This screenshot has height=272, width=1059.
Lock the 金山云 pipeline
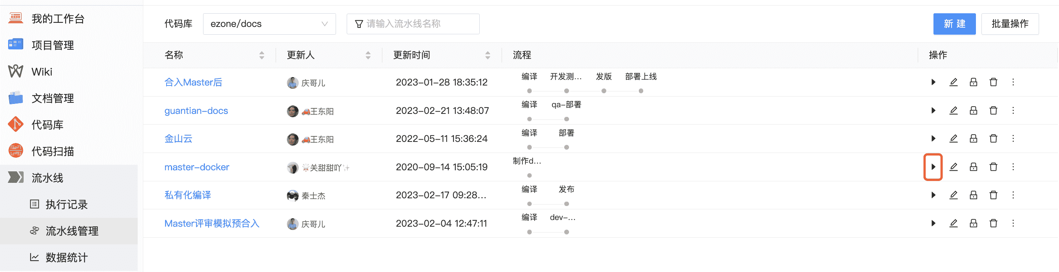[973, 139]
